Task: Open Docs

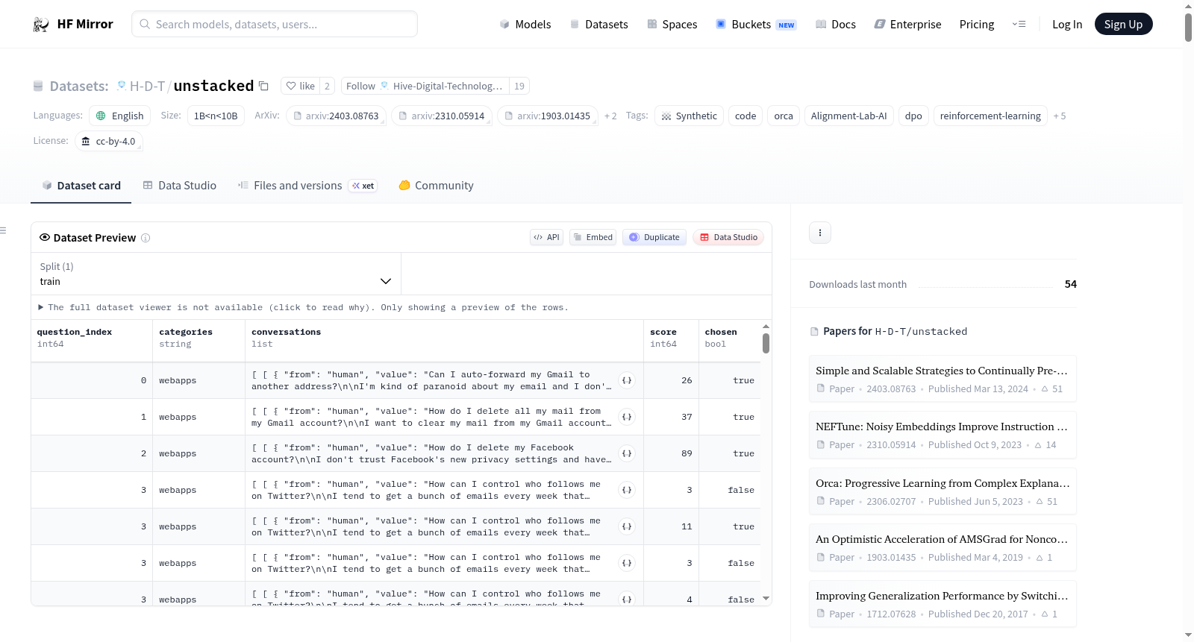Action: (836, 25)
